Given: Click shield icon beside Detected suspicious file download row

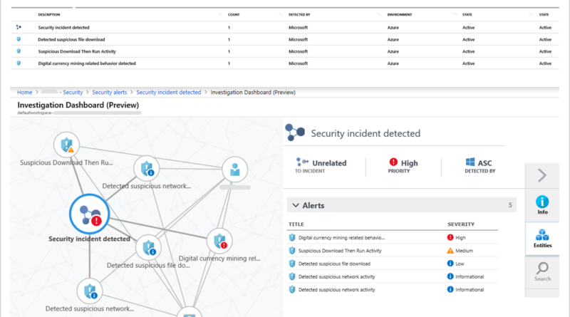Looking at the screenshot, I should coord(19,39).
